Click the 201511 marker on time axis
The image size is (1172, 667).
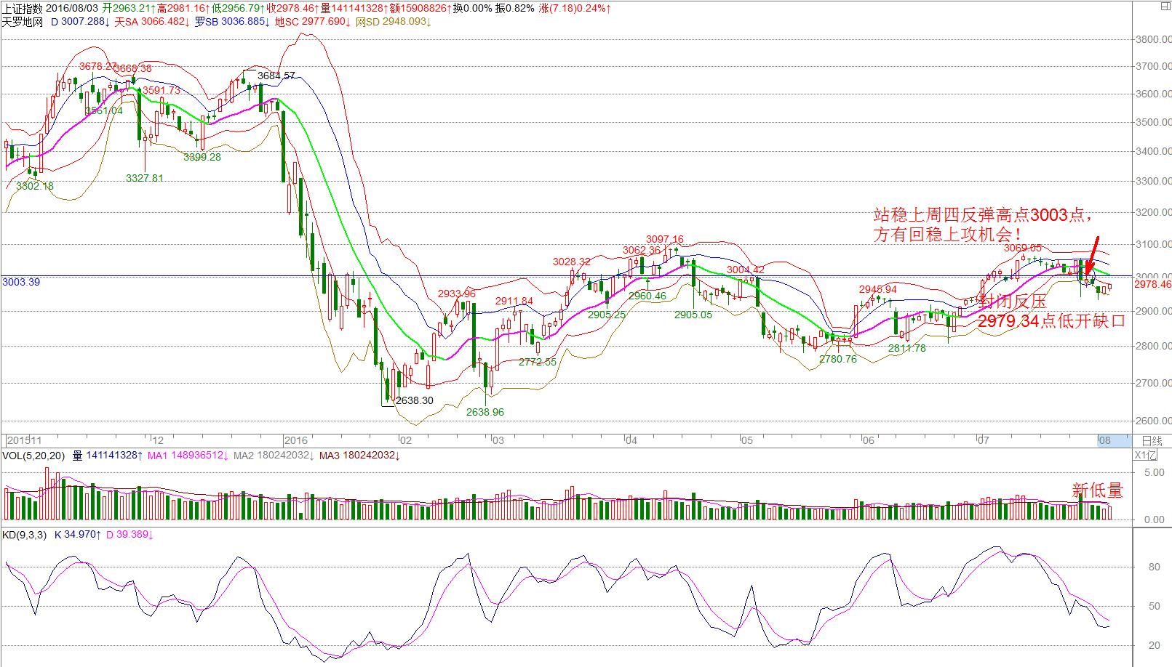[x=25, y=440]
